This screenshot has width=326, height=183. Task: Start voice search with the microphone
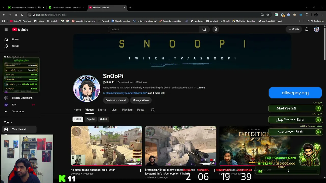pos(216,29)
